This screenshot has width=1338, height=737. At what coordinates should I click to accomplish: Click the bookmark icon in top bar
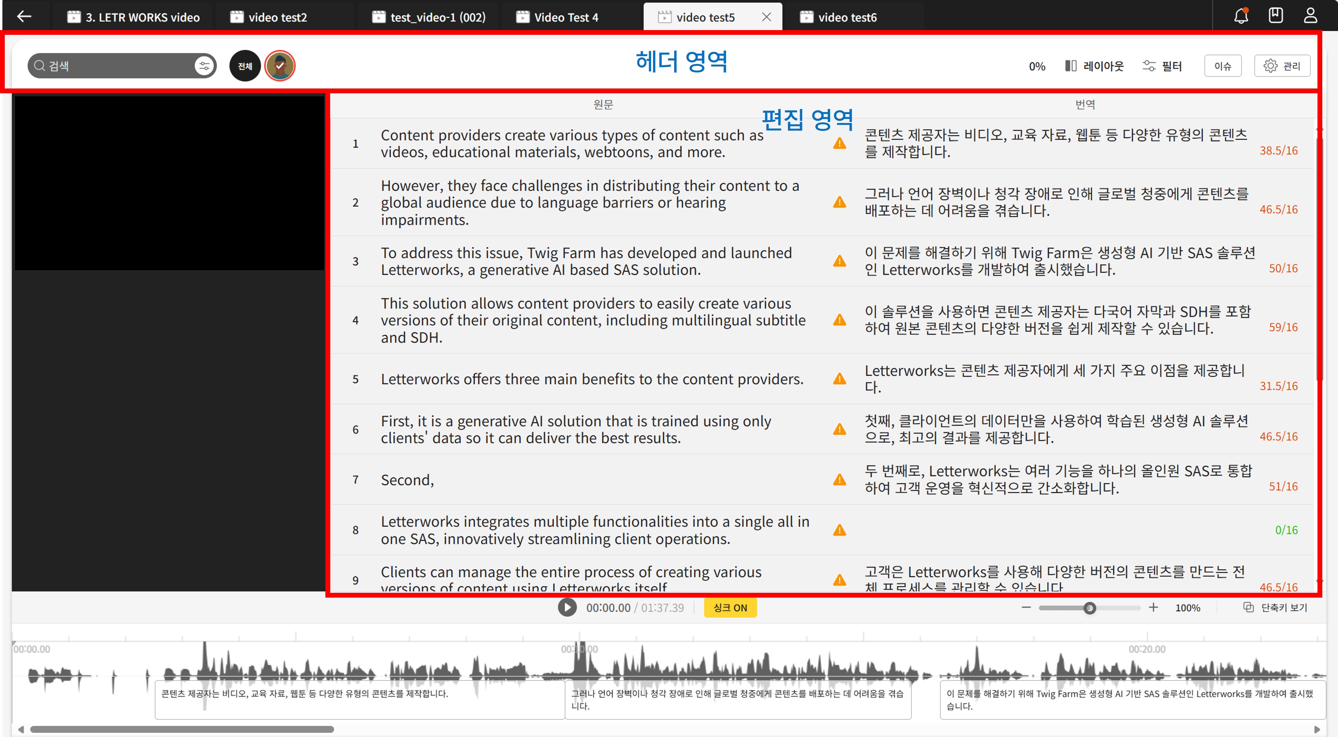tap(1276, 16)
